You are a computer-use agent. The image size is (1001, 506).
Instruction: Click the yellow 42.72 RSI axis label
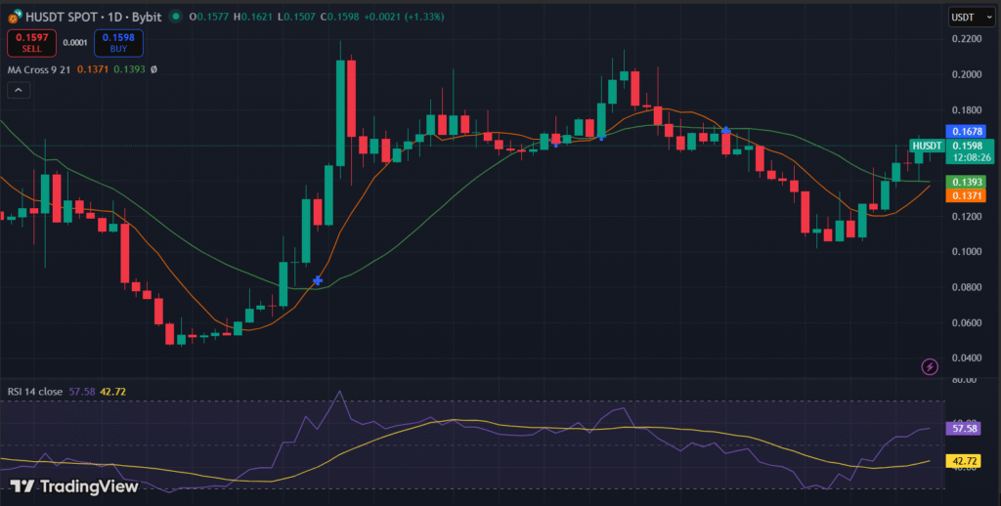[x=965, y=460]
